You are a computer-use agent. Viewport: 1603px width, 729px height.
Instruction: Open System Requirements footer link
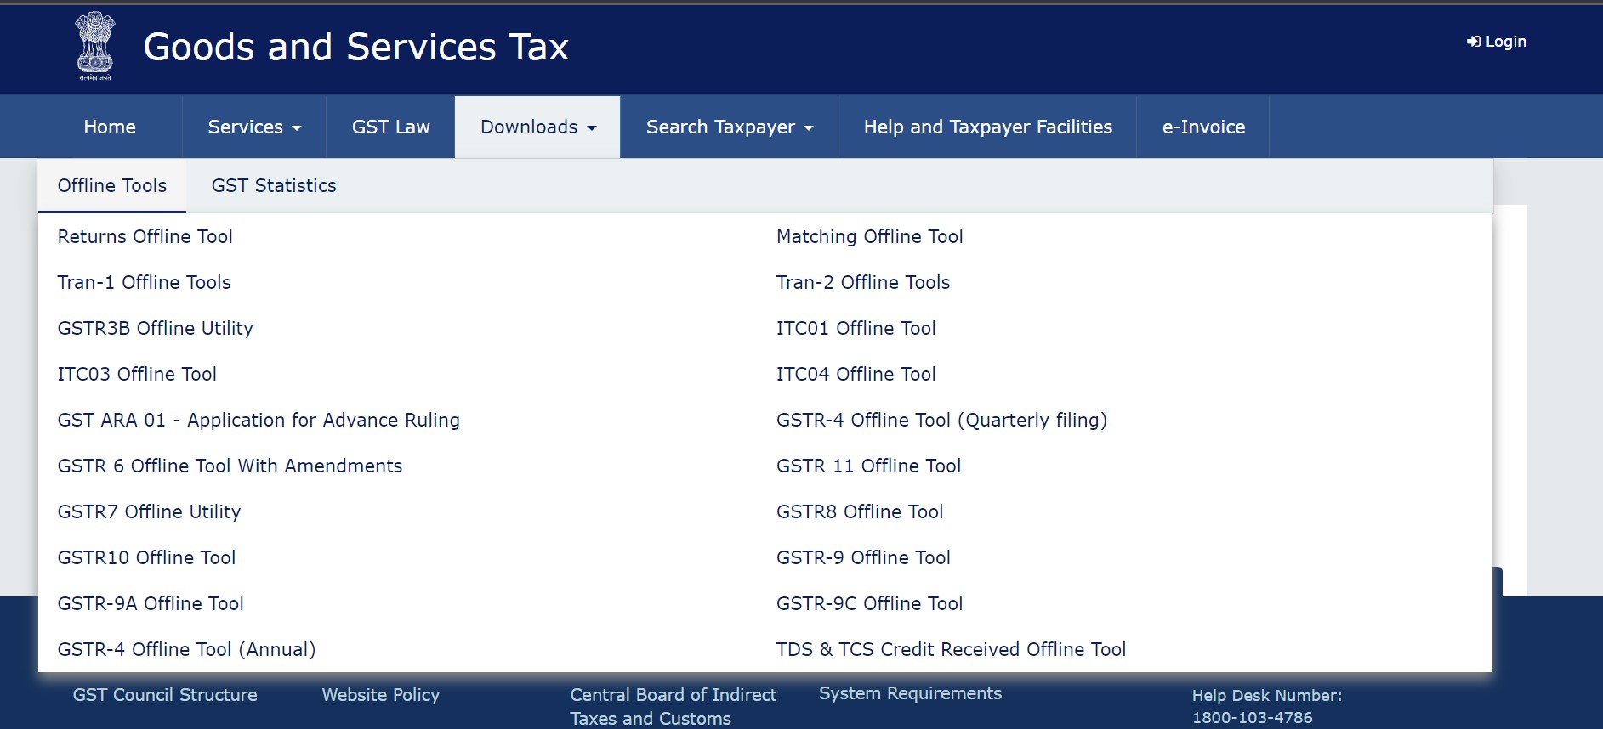coord(910,693)
